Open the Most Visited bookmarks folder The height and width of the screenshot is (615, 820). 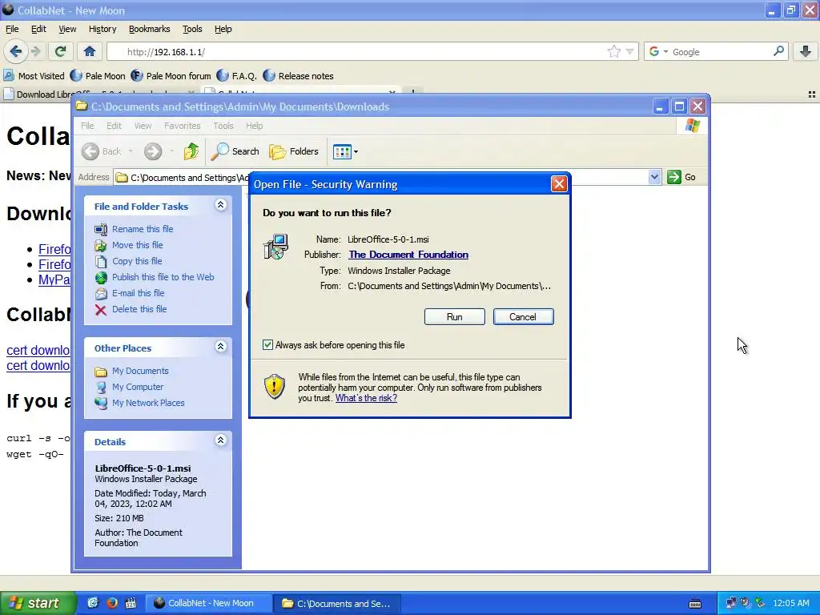tap(34, 76)
